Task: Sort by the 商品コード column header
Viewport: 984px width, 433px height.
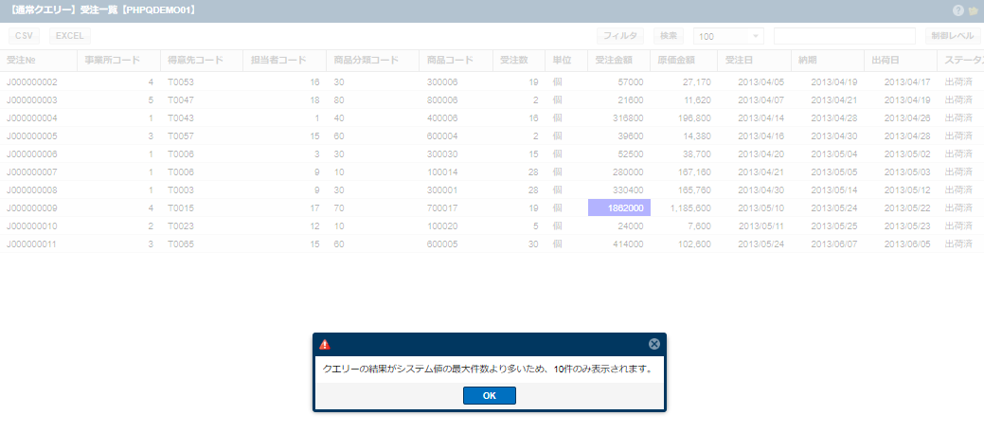Action: point(456,61)
